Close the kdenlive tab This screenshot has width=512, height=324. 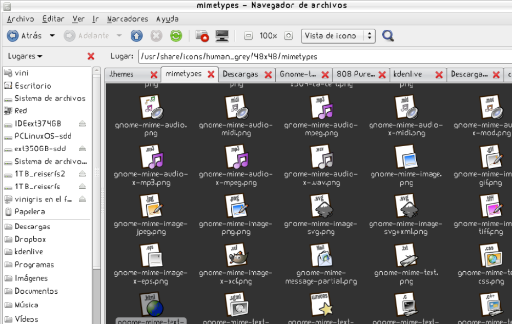tap(439, 75)
